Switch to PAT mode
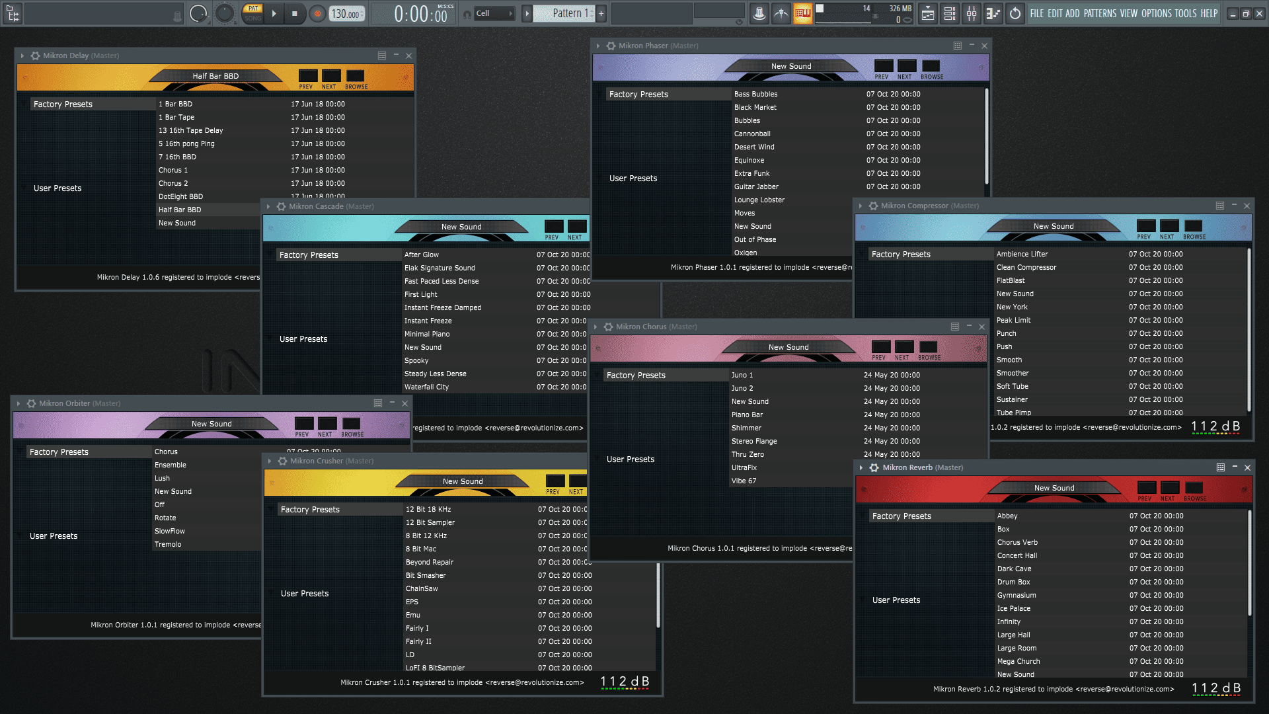 click(x=253, y=9)
